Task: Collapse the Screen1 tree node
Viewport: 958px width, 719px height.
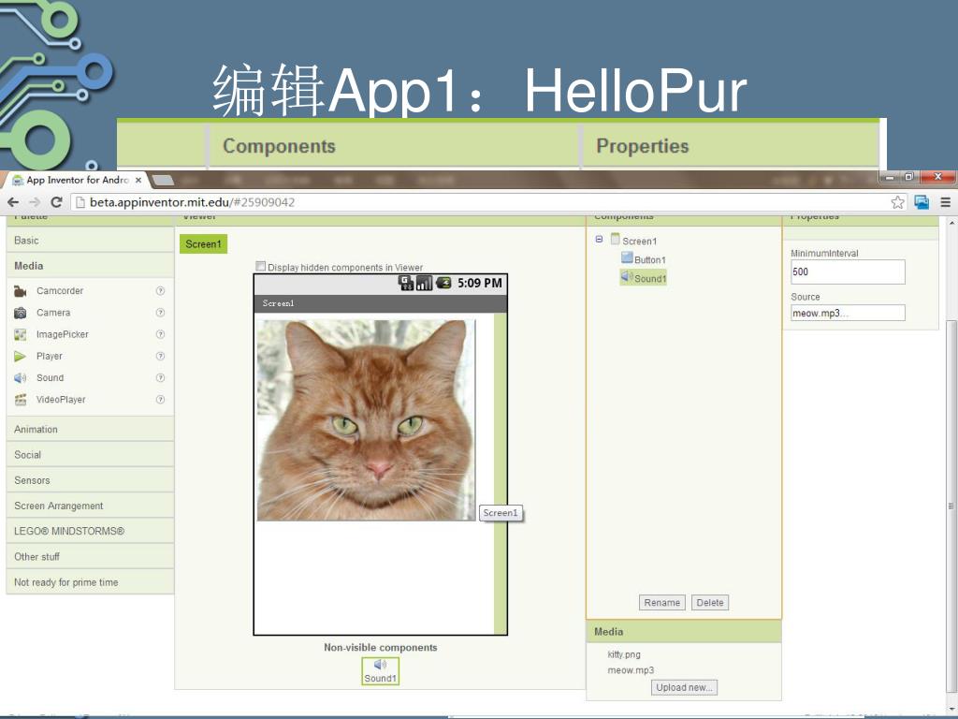Action: [x=599, y=240]
